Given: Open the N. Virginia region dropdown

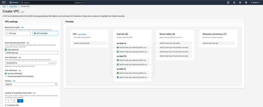Looking at the screenshot, I should pyautogui.click(x=255, y=3).
